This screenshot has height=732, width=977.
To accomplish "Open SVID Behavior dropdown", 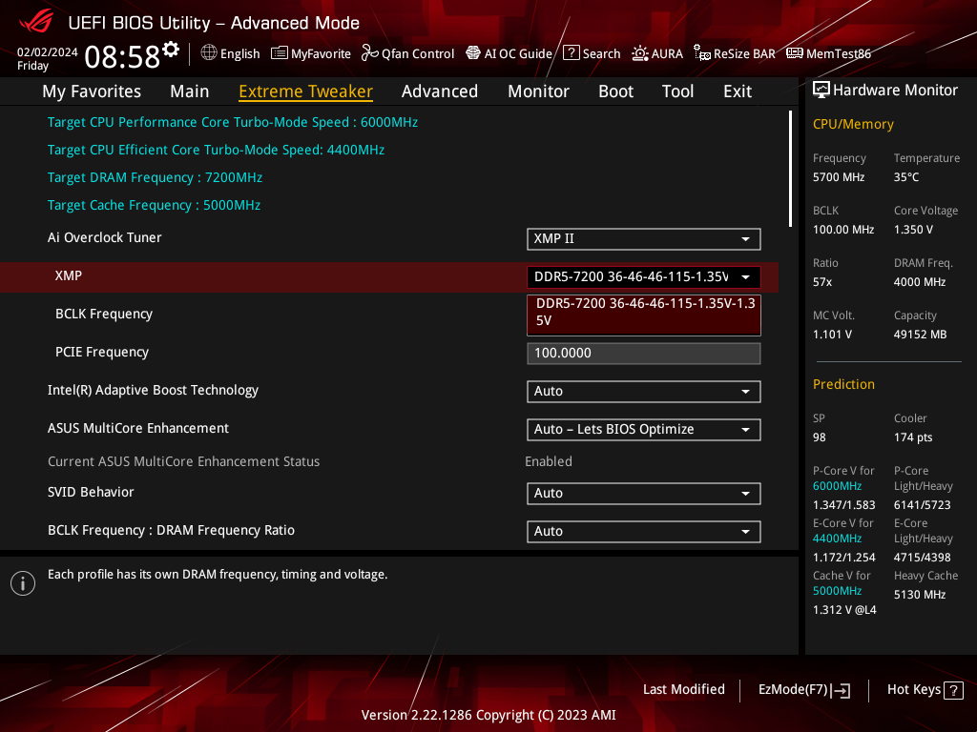I will pyautogui.click(x=644, y=494).
